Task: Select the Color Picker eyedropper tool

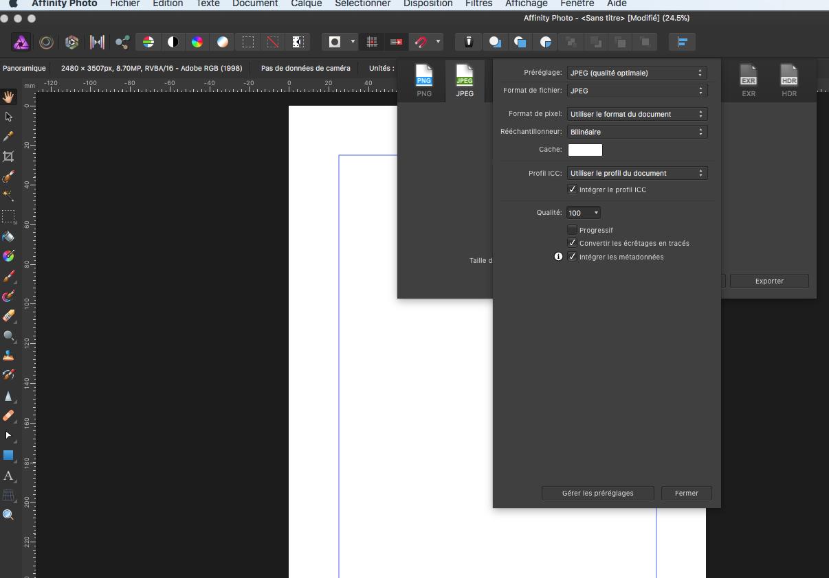Action: (x=8, y=136)
